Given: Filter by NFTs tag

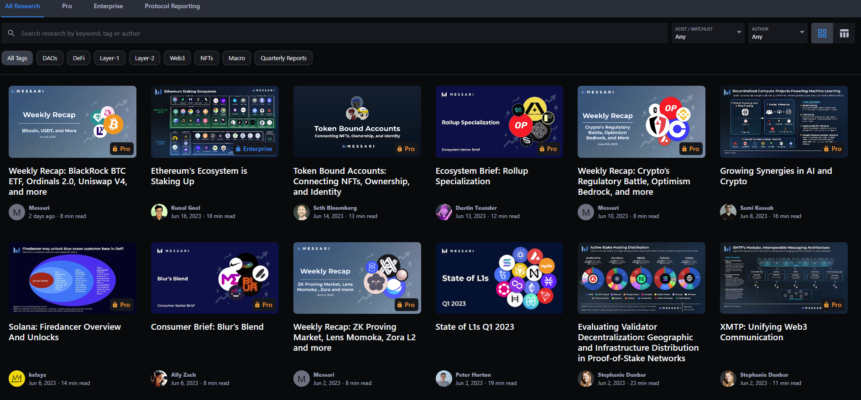Looking at the screenshot, I should (207, 58).
